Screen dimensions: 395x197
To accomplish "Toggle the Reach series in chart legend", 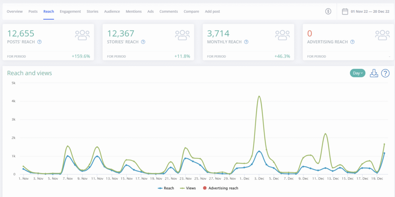I will pos(166,188).
